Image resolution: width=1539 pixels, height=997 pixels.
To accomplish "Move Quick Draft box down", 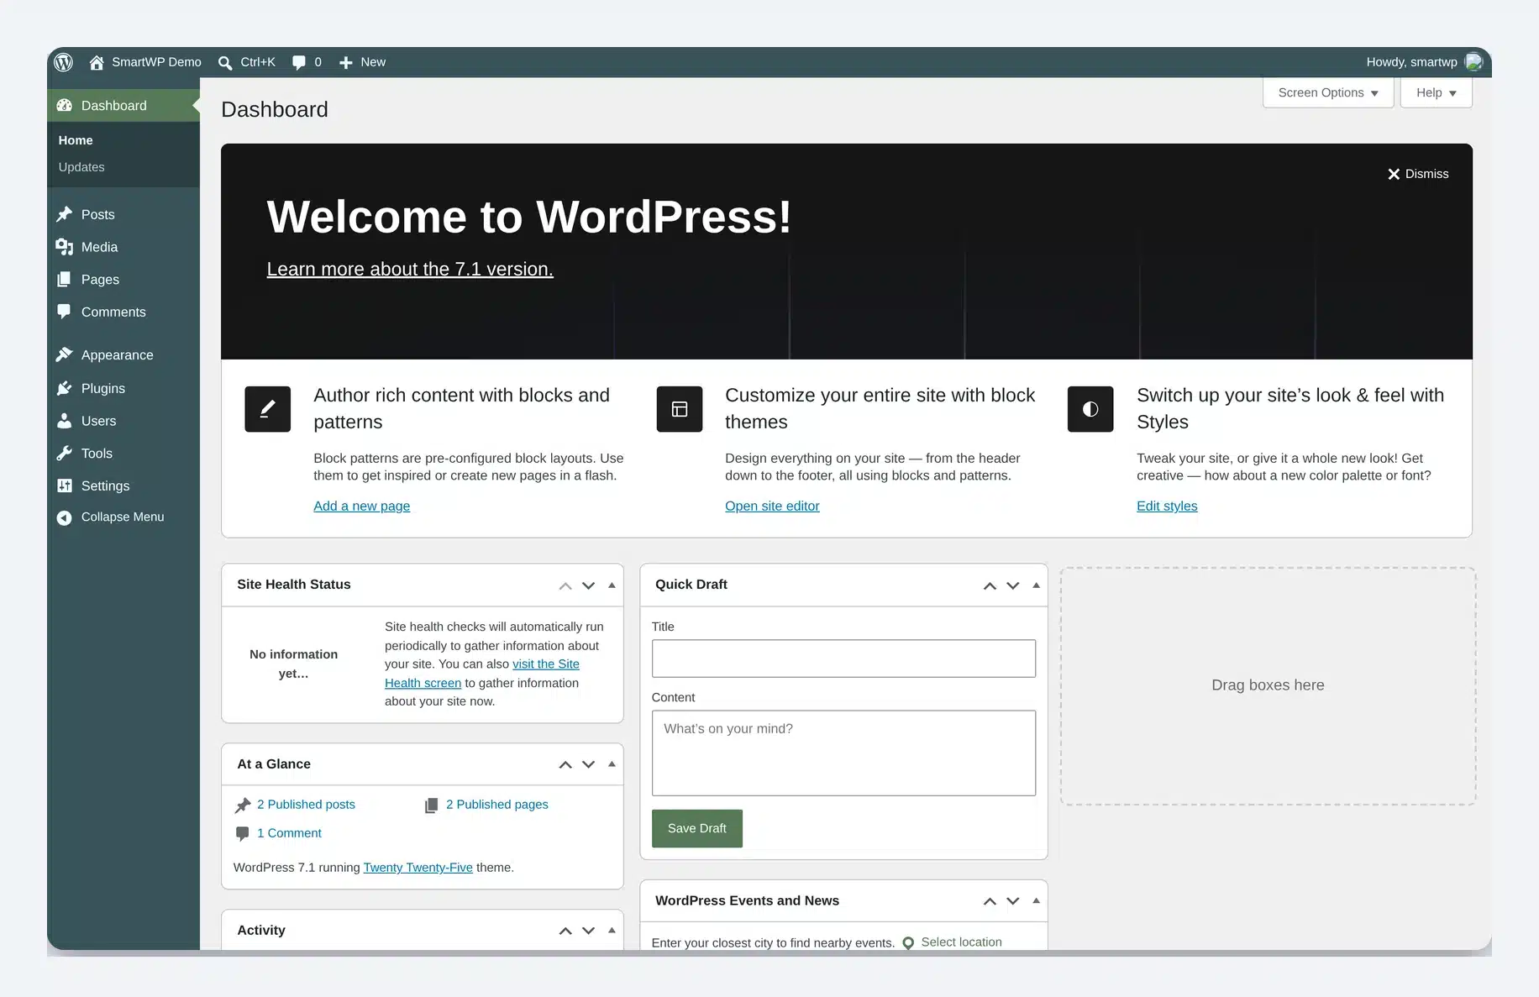I will pyautogui.click(x=1013, y=585).
